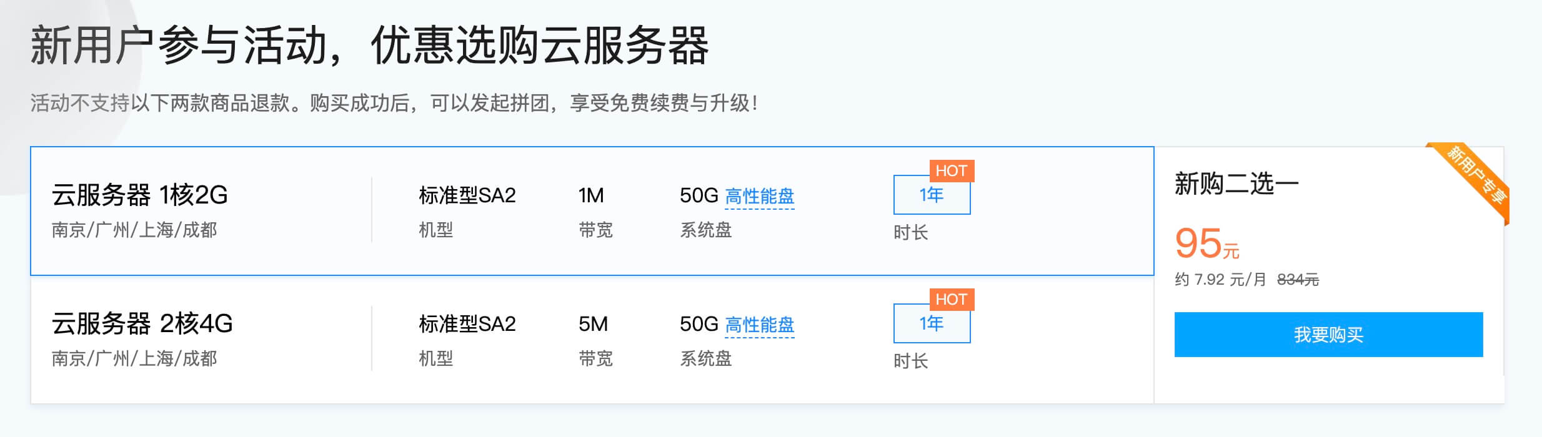Choose 1年 duration for the 1核2G server
This screenshot has width=1542, height=437.
tap(932, 195)
